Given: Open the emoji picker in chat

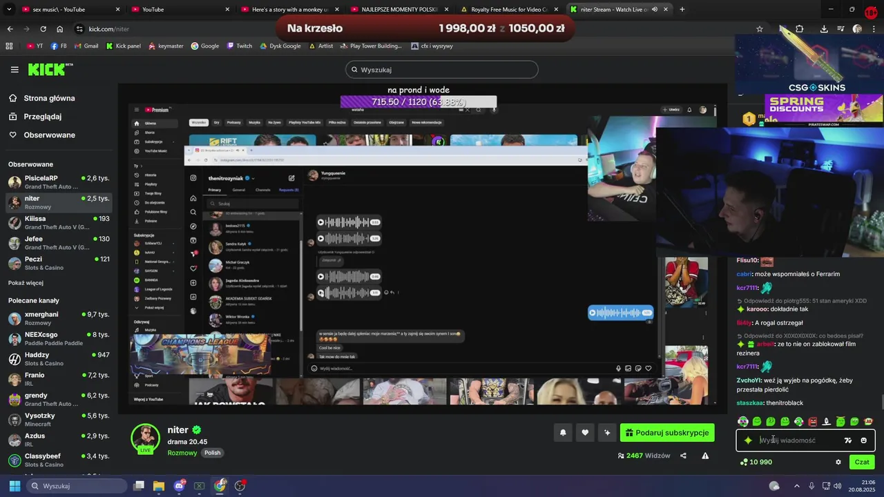Looking at the screenshot, I should pyautogui.click(x=863, y=440).
